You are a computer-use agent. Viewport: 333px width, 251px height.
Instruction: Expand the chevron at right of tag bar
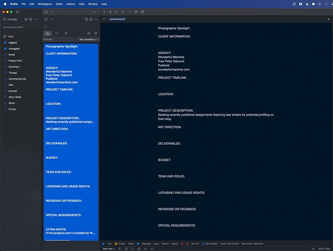(329, 19)
